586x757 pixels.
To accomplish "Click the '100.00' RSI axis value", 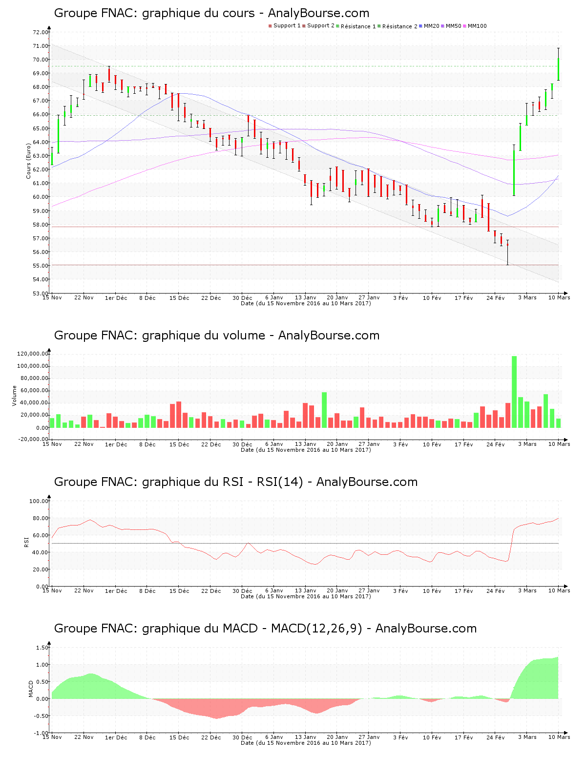I will [x=39, y=501].
